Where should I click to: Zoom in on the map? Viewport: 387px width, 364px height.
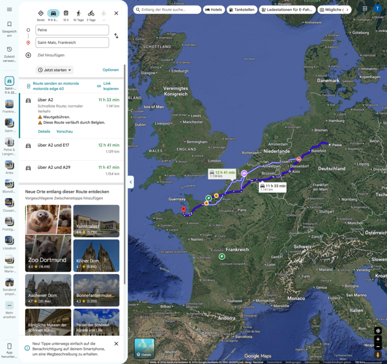tap(378, 339)
